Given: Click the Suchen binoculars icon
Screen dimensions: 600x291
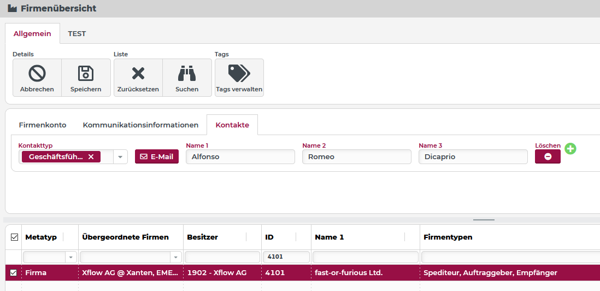Looking at the screenshot, I should 187,73.
